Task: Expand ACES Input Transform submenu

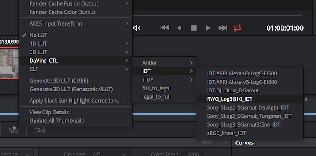Action: pyautogui.click(x=76, y=23)
